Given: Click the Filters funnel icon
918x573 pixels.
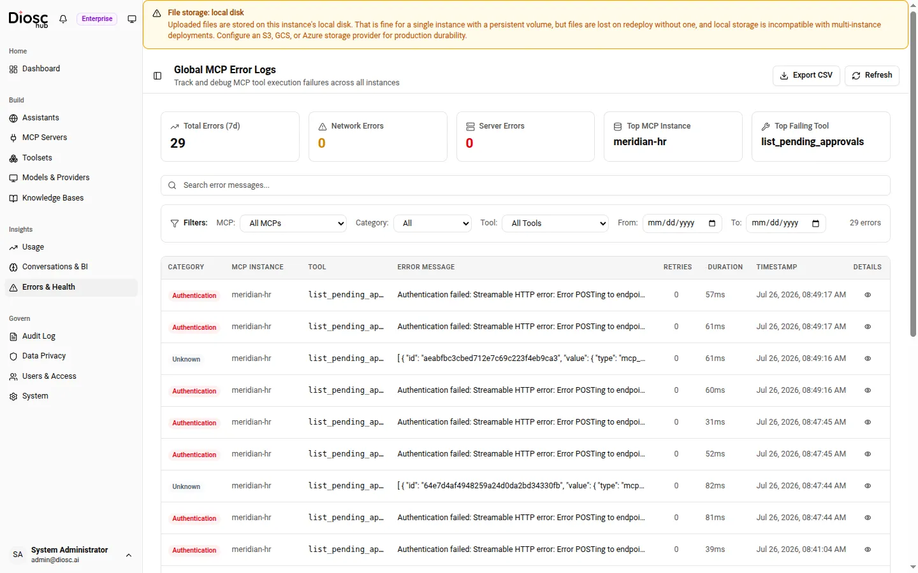Looking at the screenshot, I should [x=175, y=223].
